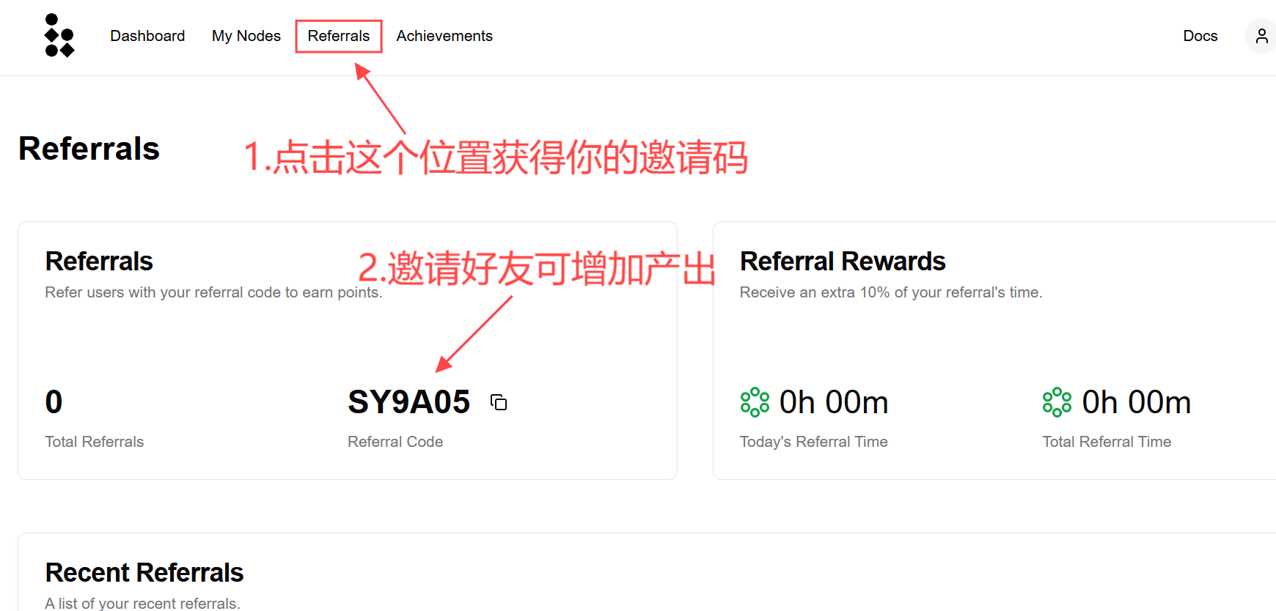Click the Today's Referral Time value
Viewport: 1276px width, 611px height.
[834, 402]
